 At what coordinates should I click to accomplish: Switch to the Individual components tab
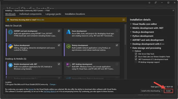click(x=31, y=14)
